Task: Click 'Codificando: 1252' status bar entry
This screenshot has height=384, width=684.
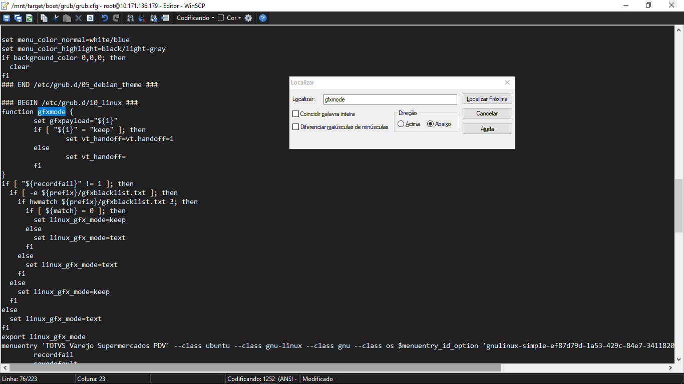Action: point(262,379)
